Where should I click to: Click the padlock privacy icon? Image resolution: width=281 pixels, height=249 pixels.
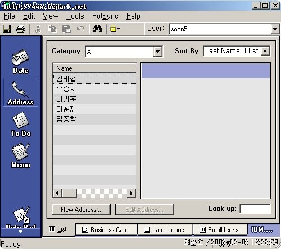point(113,29)
